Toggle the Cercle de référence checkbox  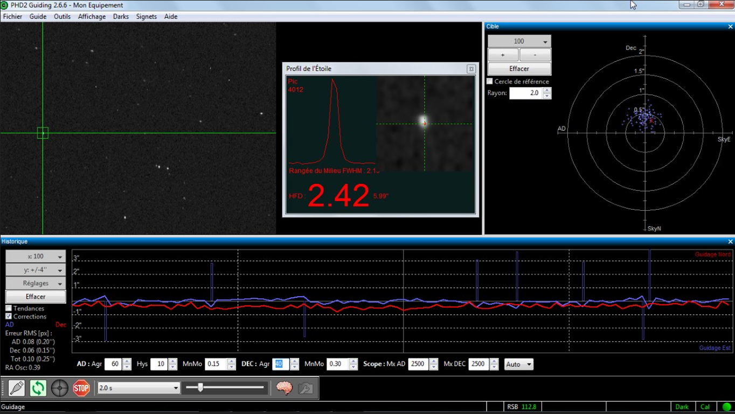pyautogui.click(x=490, y=81)
